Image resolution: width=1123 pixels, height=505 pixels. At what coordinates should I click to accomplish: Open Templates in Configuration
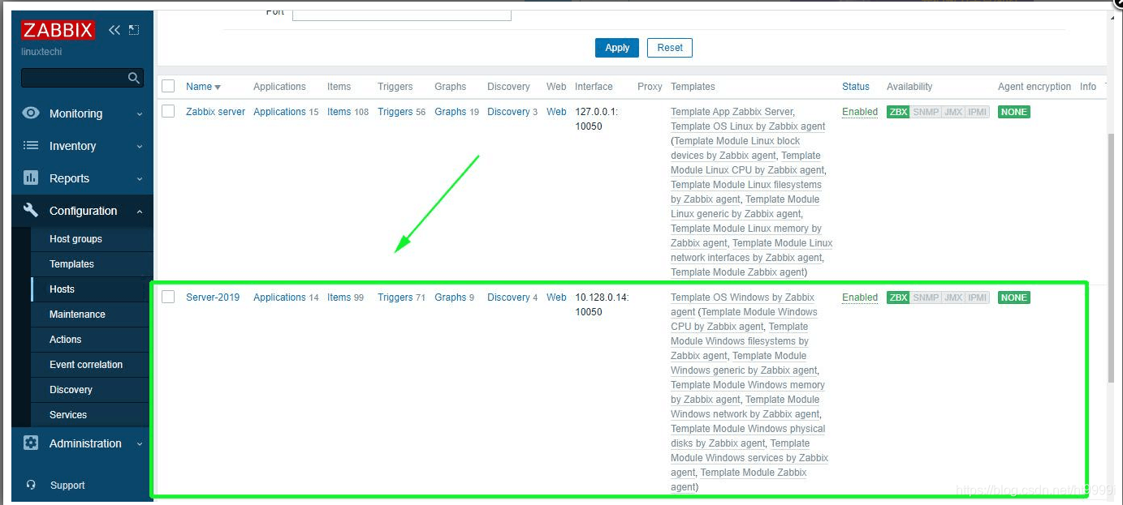(x=71, y=264)
